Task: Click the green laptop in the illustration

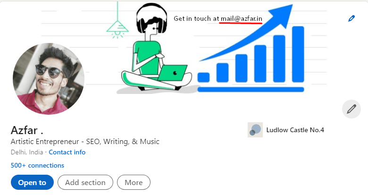Action: (173, 73)
